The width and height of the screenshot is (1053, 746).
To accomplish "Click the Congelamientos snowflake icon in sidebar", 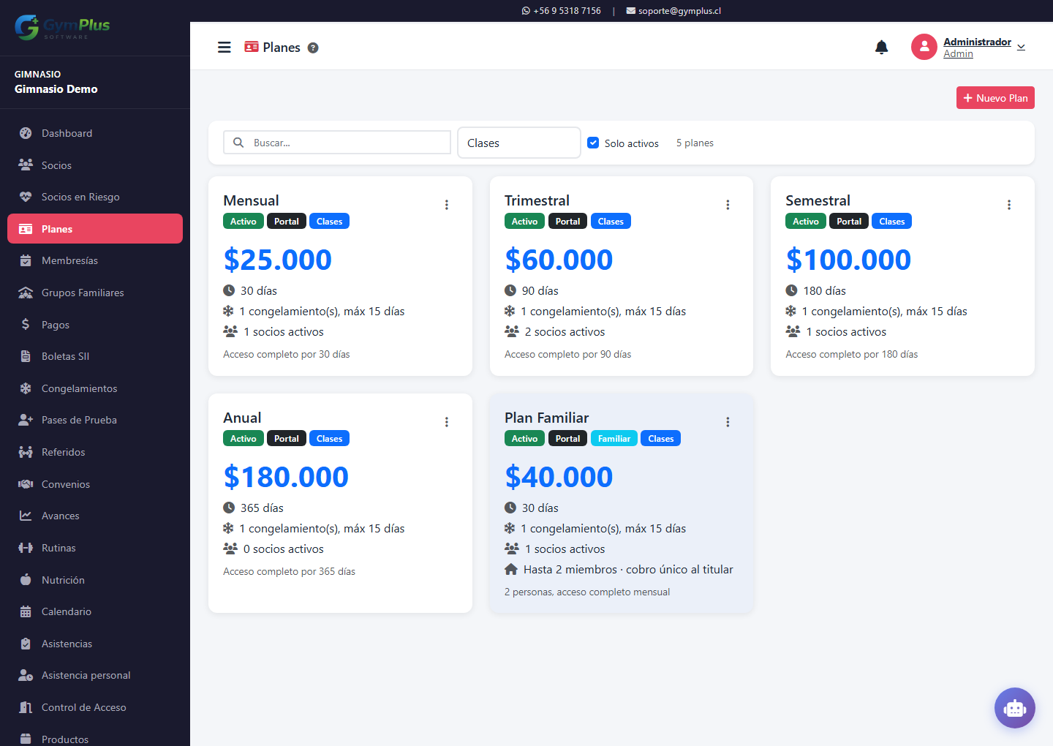I will (26, 388).
